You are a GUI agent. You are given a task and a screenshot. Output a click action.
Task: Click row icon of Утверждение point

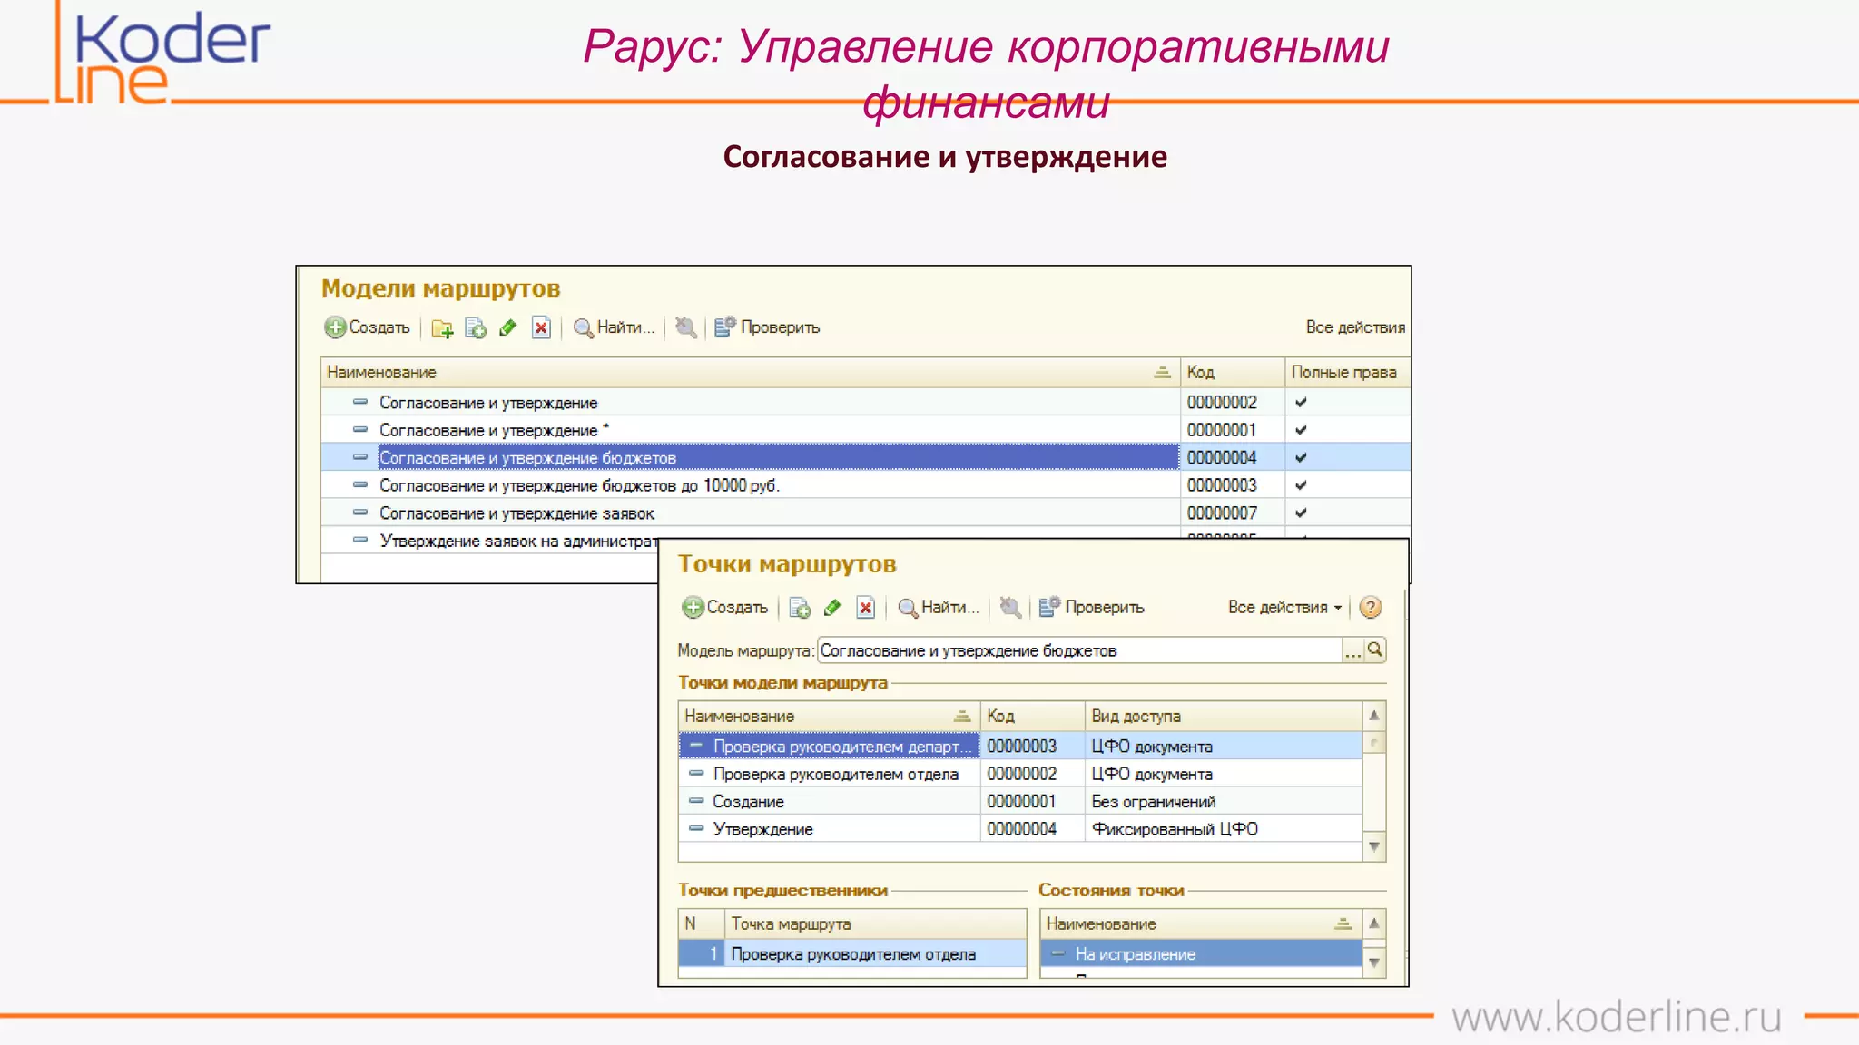point(696,828)
